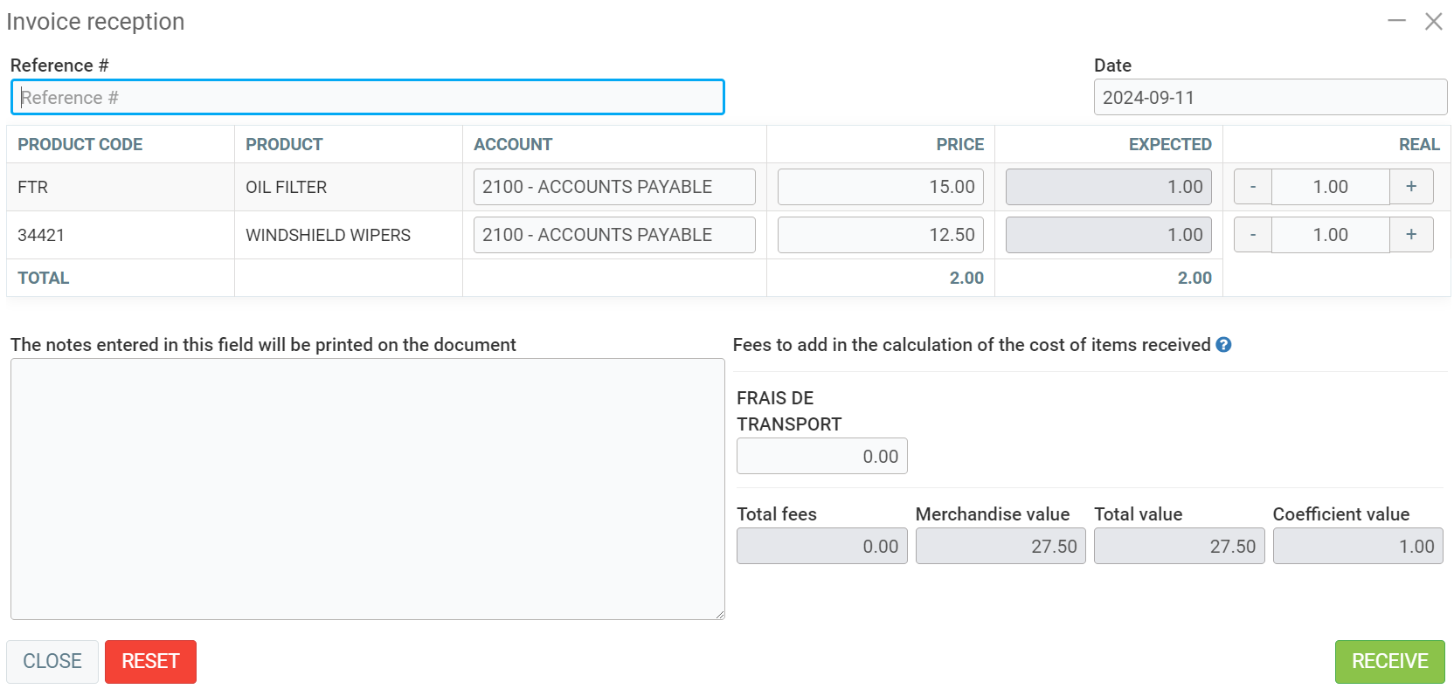Minimize the Invoice reception dialog

click(1396, 21)
